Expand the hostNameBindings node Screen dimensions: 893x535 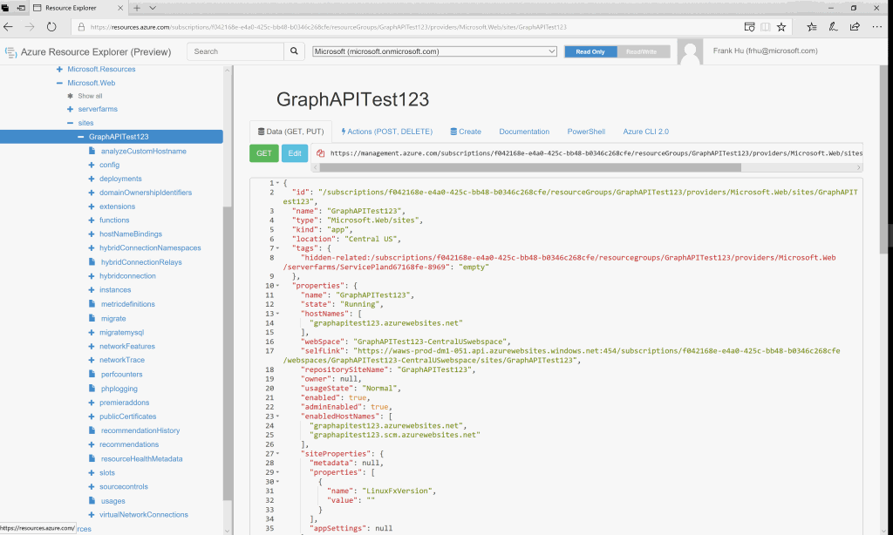coord(91,234)
